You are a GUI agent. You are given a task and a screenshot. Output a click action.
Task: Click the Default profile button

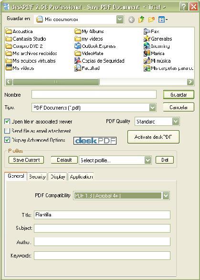pos(64,160)
